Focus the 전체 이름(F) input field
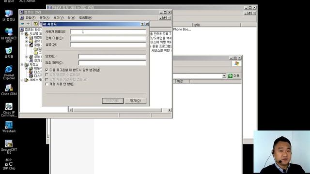The image size is (310, 174). point(108,38)
